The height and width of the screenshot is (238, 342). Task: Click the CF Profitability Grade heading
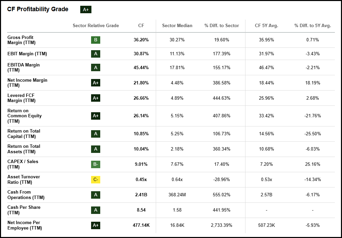(38, 9)
